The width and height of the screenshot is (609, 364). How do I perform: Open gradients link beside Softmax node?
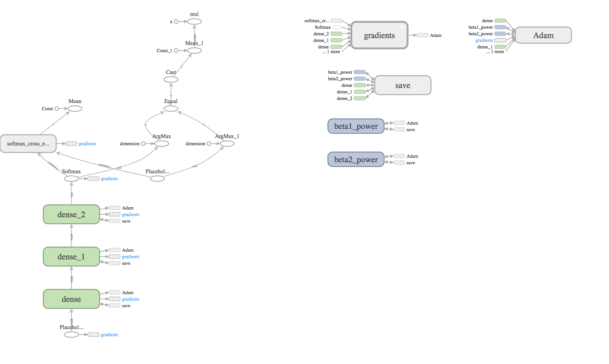[x=109, y=179]
